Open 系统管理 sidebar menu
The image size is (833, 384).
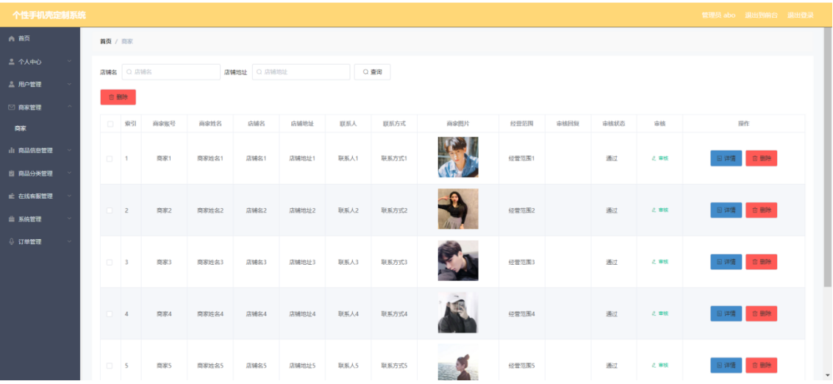[40, 219]
